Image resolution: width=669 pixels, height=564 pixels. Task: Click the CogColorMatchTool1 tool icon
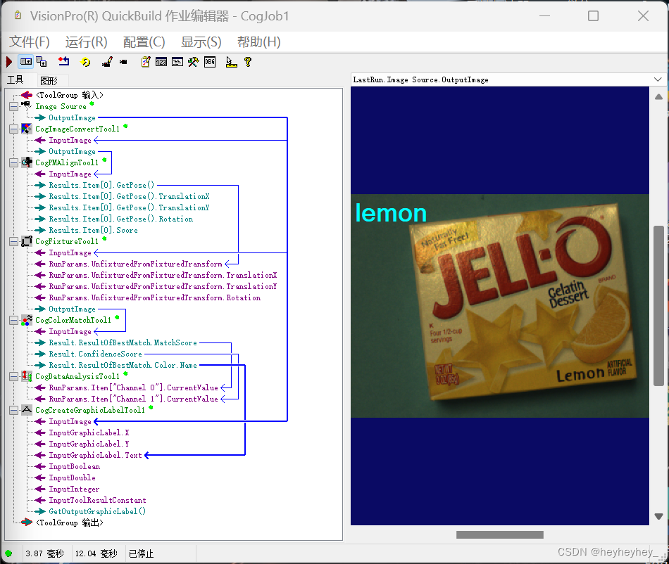[27, 320]
